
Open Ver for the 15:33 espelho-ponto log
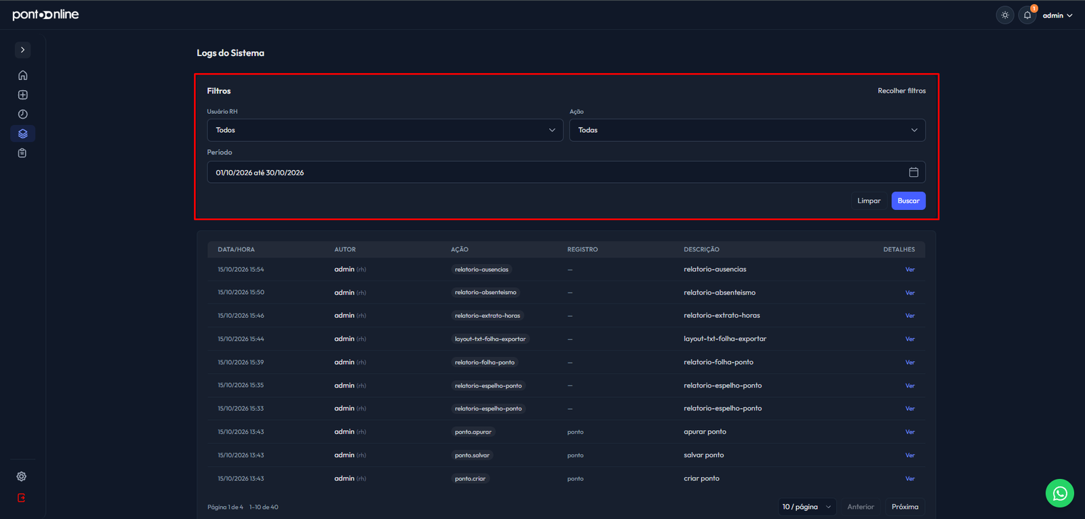point(910,409)
